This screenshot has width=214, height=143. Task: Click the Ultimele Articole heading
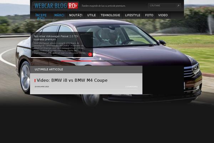[49, 69]
